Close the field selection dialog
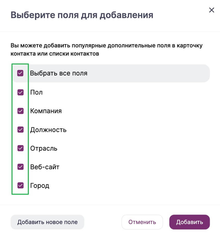Image resolution: width=220 pixels, height=235 pixels. tap(212, 10)
